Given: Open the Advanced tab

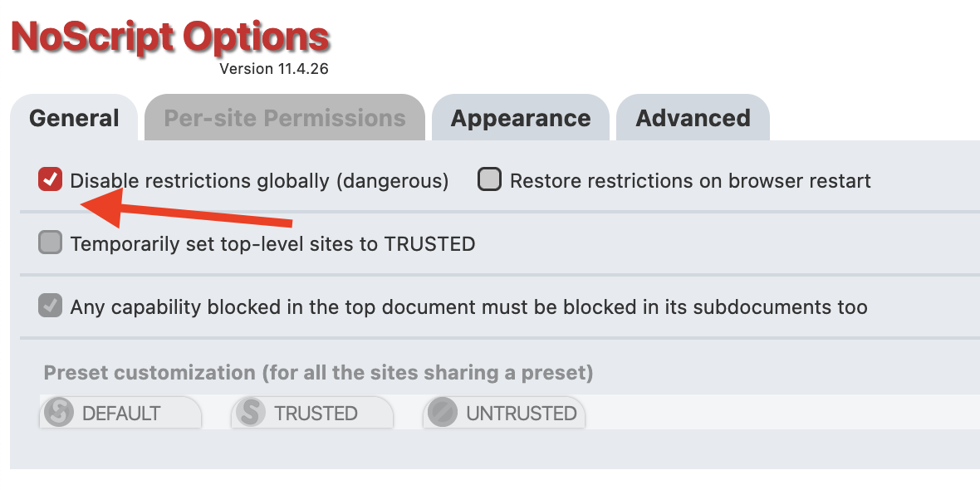Looking at the screenshot, I should tap(693, 118).
